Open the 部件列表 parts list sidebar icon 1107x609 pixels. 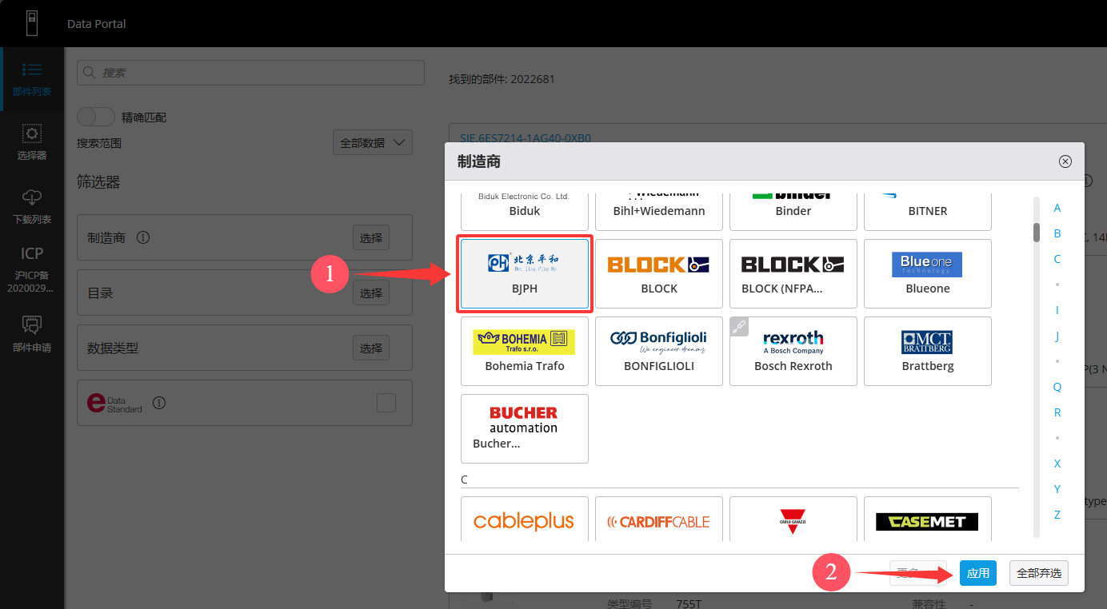pos(32,78)
